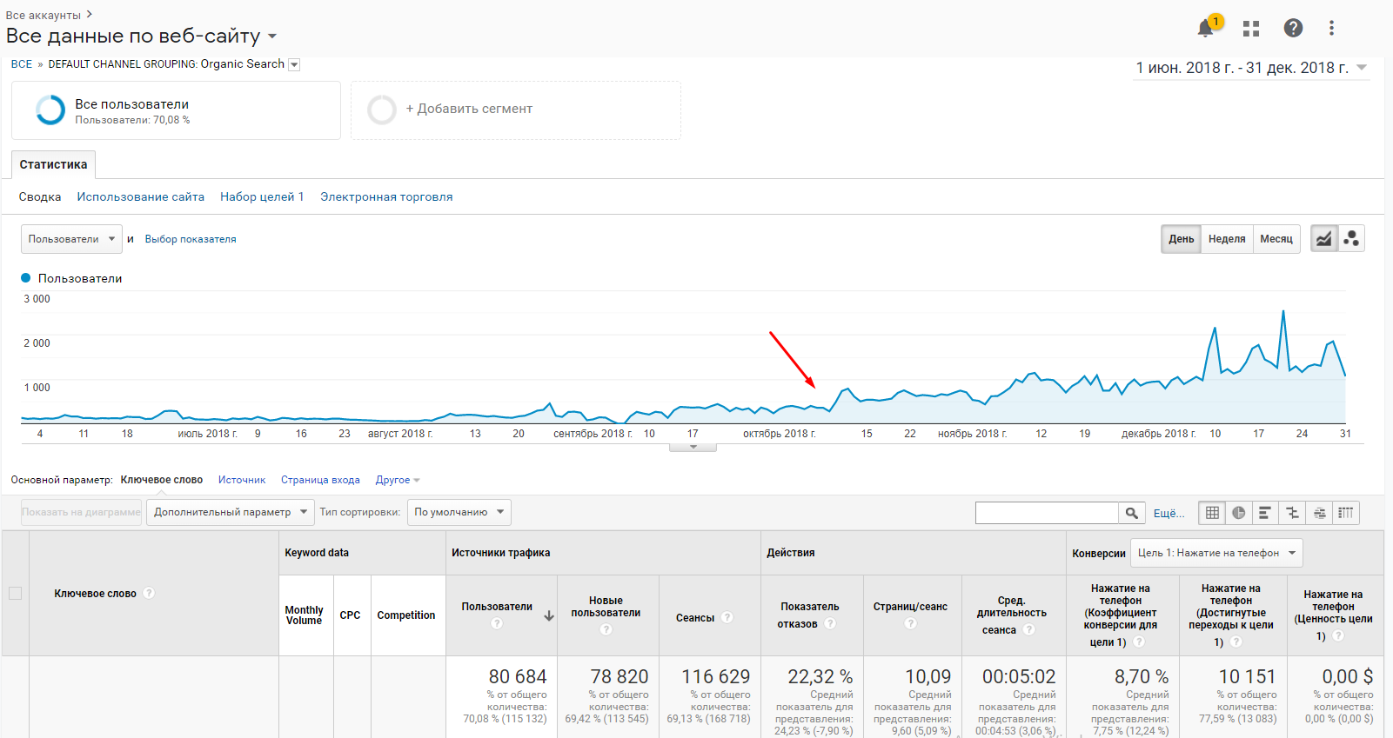This screenshot has height=738, width=1393.
Task: Select the comparison view icon
Action: [1292, 513]
